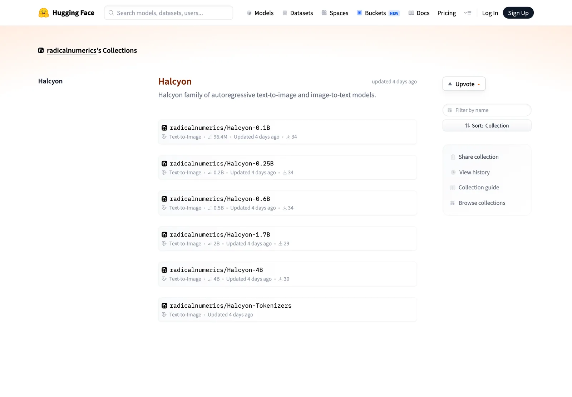Viewport: 572px width, 397px height.
Task: Click the Search models, datasets, users field
Action: [x=168, y=13]
